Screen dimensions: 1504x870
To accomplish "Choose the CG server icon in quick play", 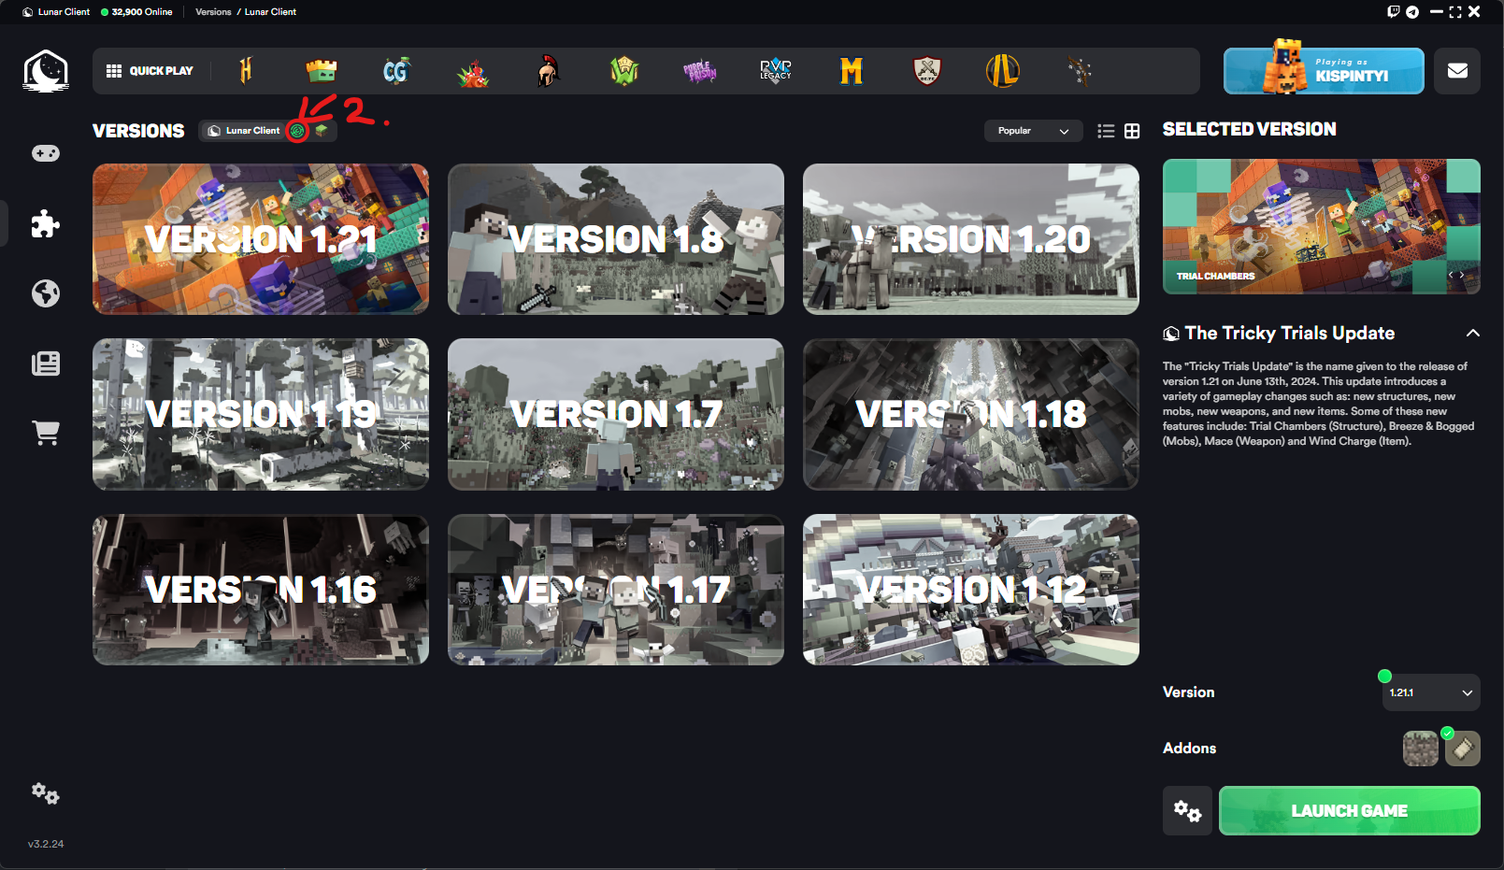I will coord(396,71).
